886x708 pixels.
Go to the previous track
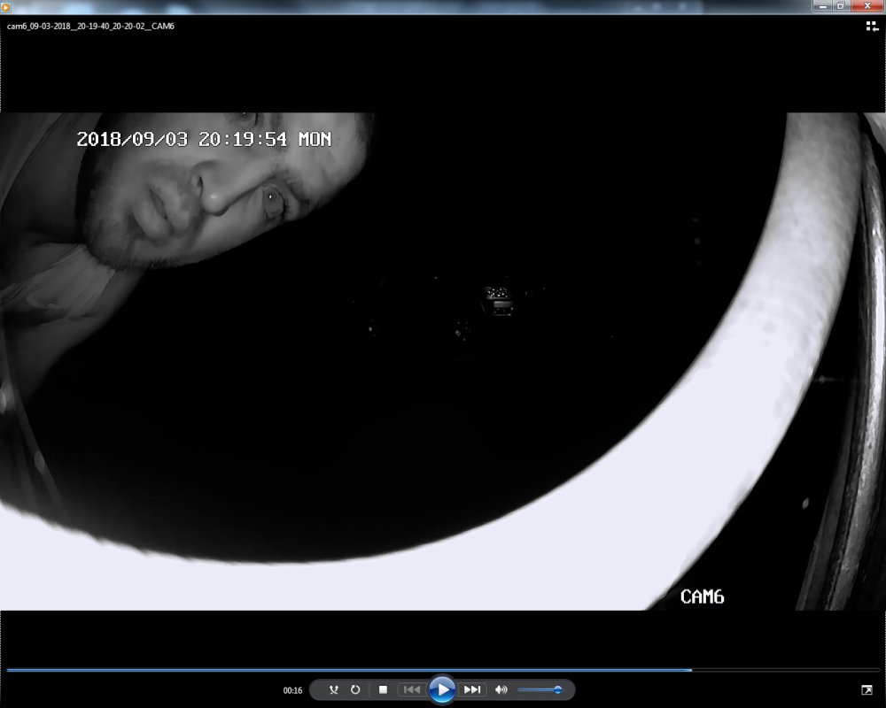412,689
